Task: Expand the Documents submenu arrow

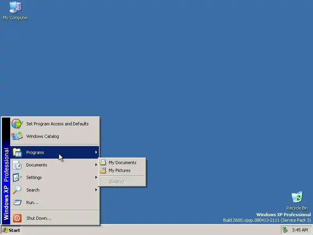Action: tap(96, 165)
